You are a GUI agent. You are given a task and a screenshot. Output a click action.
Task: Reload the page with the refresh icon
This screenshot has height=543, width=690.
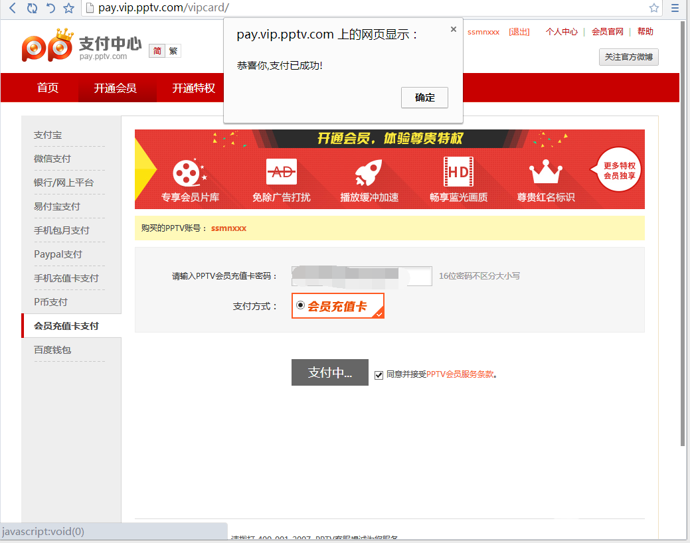click(32, 8)
